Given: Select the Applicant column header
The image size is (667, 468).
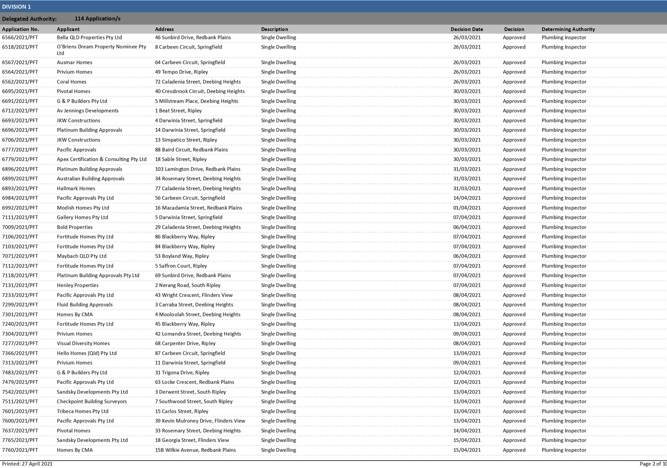Looking at the screenshot, I should pos(68,29).
